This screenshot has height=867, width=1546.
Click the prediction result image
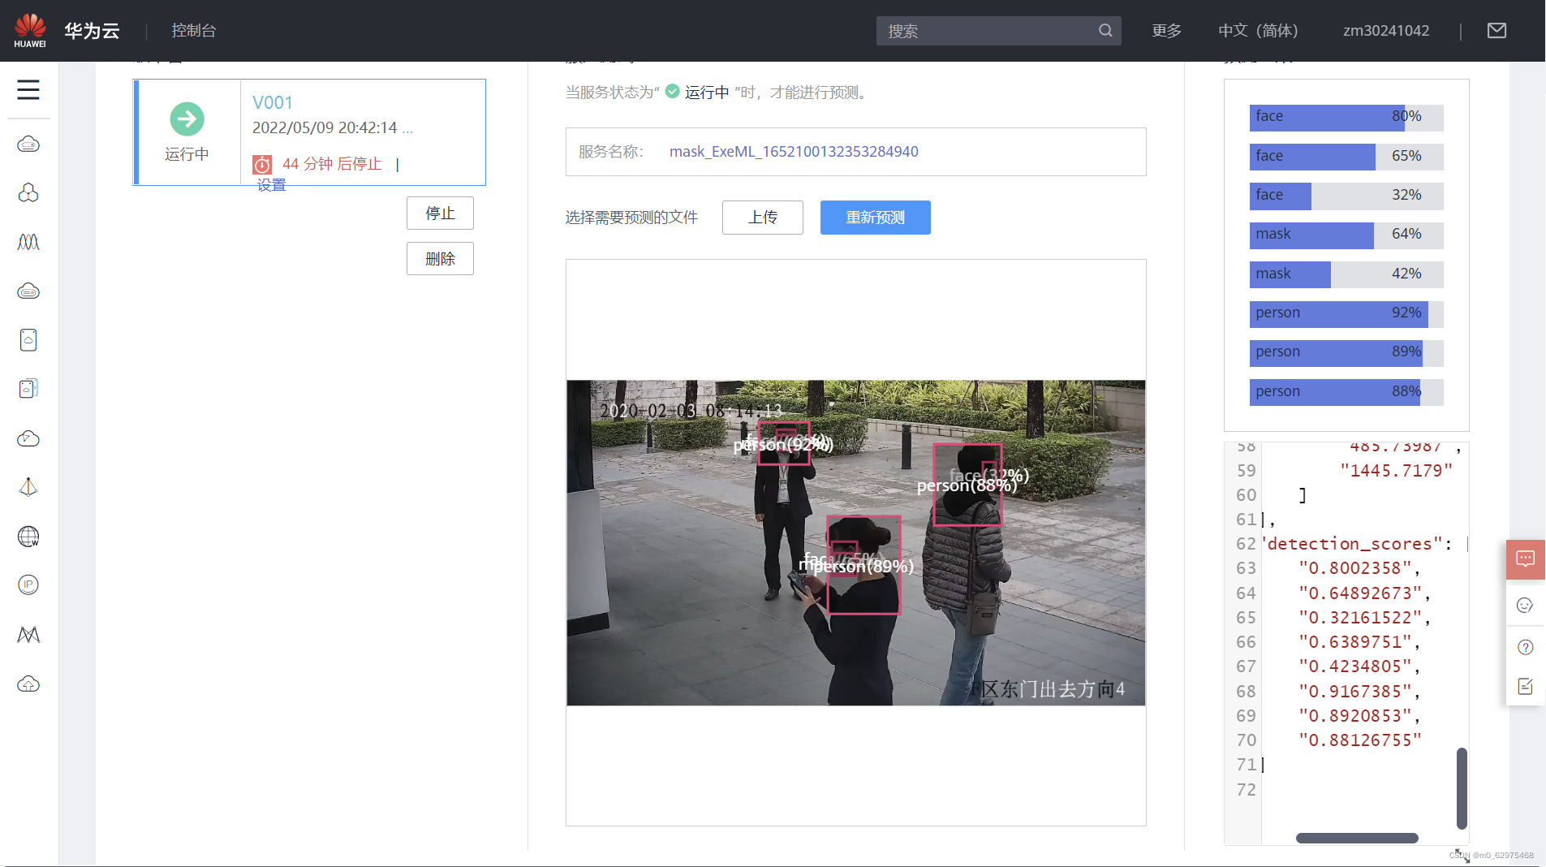pyautogui.click(x=855, y=542)
